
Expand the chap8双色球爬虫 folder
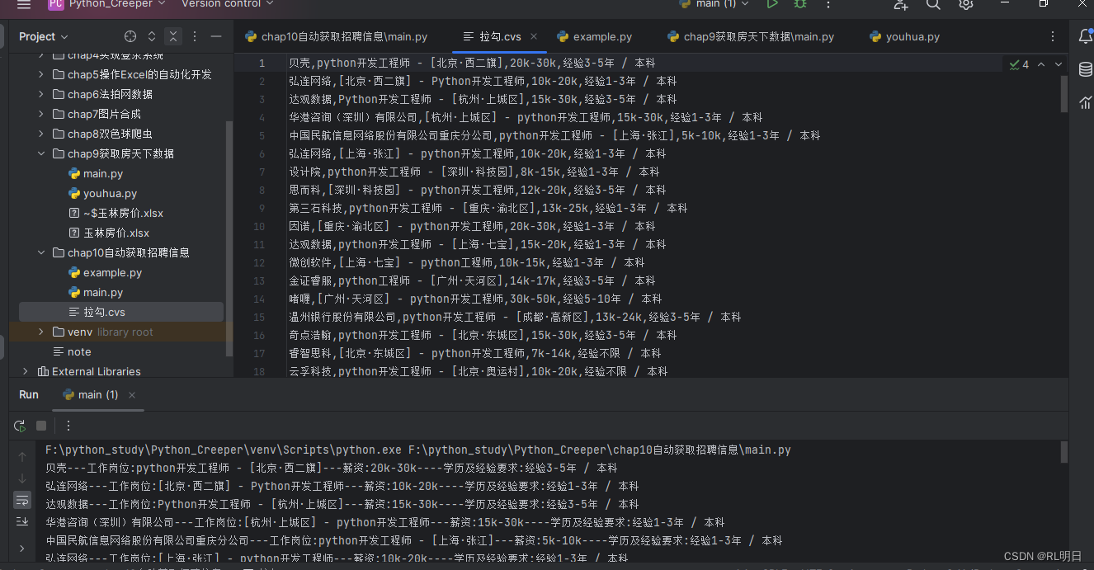click(x=41, y=134)
